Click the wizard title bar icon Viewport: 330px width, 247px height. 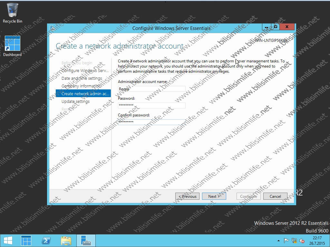pyautogui.click(x=53, y=28)
